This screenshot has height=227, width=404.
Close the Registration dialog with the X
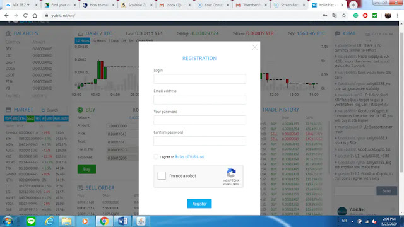point(254,47)
